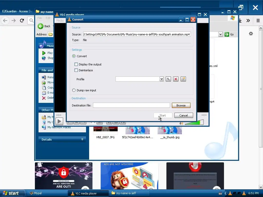Delete selected profile with red X icon
This screenshot has width=263, height=197.
(x=176, y=79)
